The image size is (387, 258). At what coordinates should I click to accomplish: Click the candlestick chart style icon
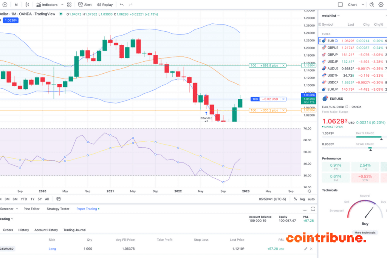point(27,5)
